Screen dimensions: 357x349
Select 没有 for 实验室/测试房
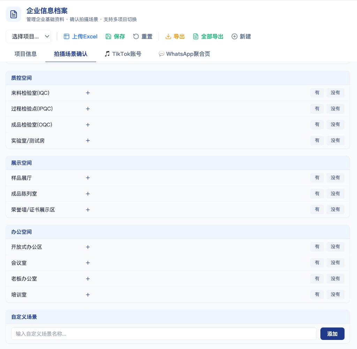click(335, 140)
